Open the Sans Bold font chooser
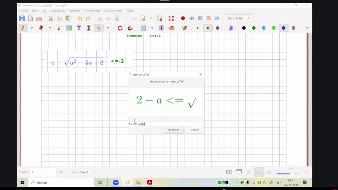The width and height of the screenshot is (338, 190). pyautogui.click(x=239, y=18)
